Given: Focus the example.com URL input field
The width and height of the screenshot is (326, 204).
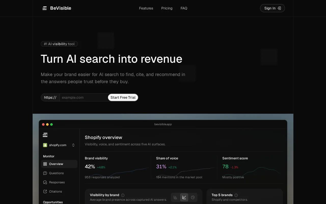Looking at the screenshot, I should point(84,97).
